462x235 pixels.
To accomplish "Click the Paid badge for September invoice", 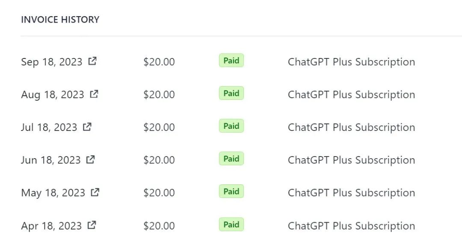I will tap(231, 60).
